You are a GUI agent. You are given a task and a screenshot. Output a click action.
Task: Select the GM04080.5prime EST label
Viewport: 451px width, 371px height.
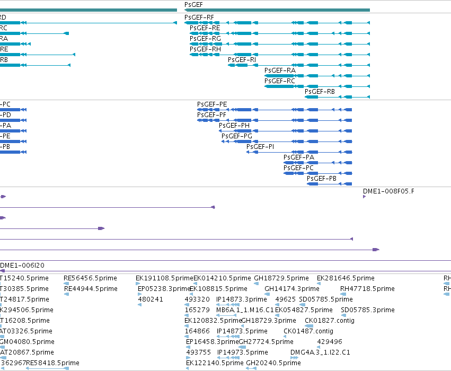pyautogui.click(x=27, y=342)
